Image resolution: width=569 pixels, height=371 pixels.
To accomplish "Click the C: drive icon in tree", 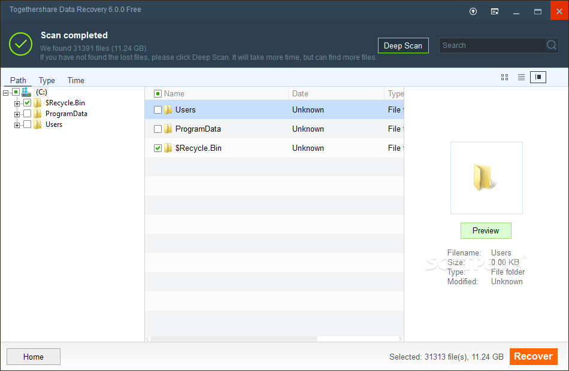I will (x=26, y=92).
